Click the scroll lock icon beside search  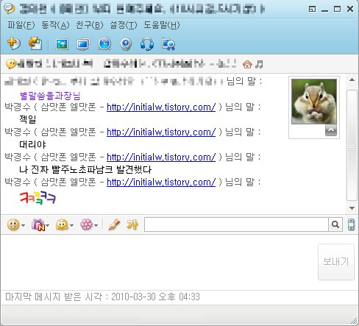(x=351, y=224)
